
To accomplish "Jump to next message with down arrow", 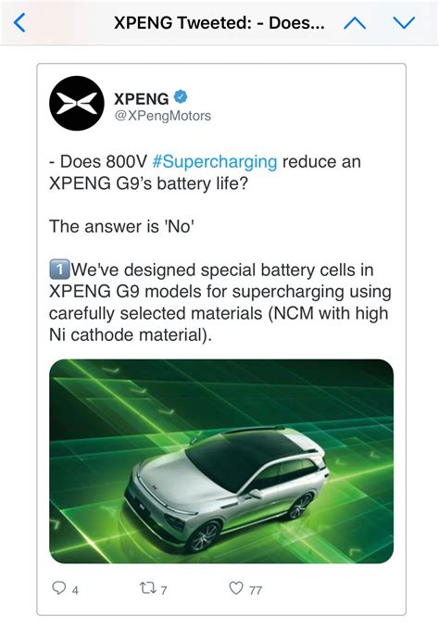I will 404,23.
